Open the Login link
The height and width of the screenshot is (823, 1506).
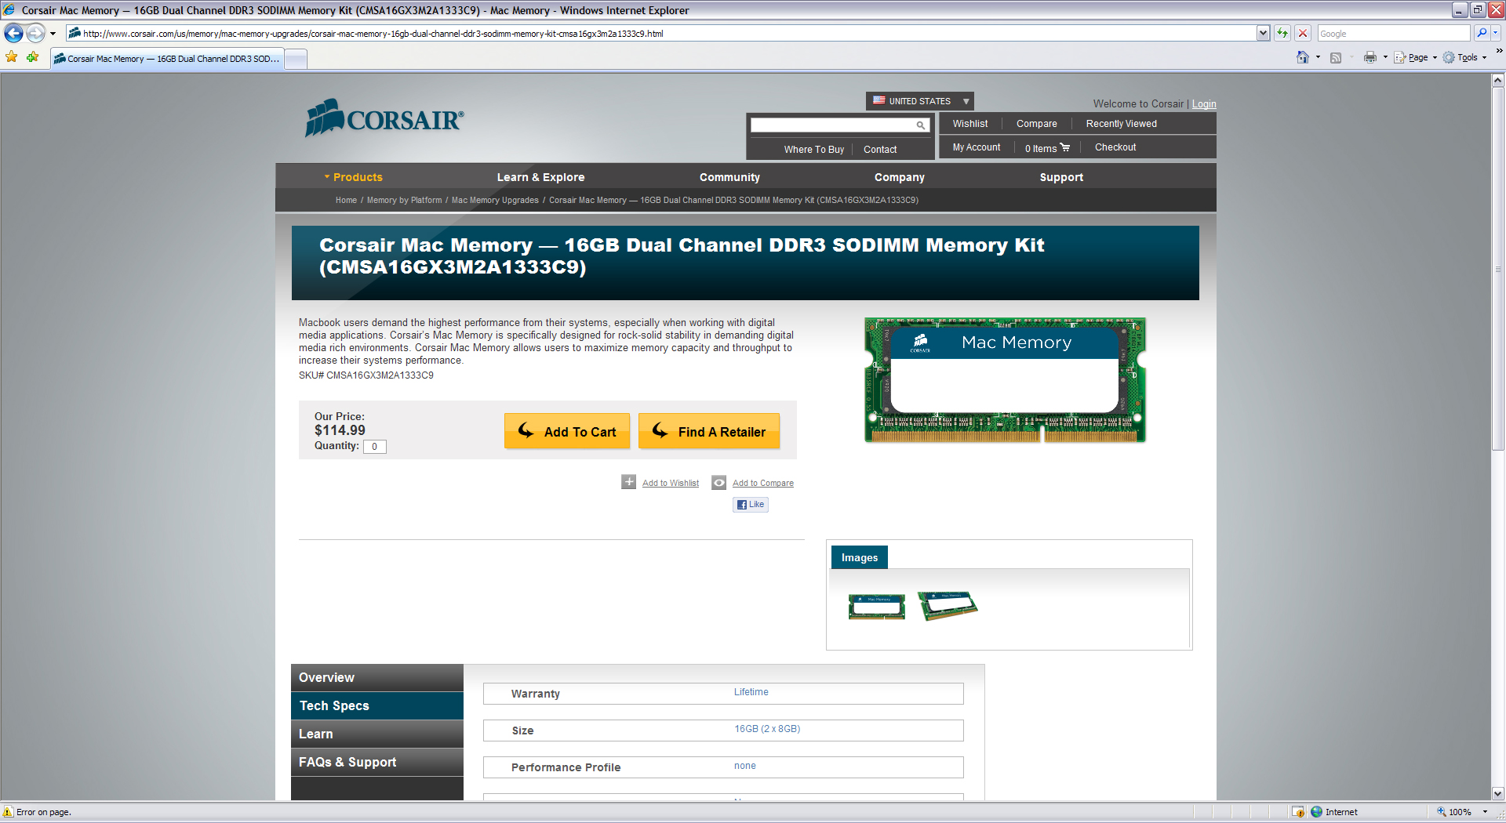click(x=1204, y=104)
